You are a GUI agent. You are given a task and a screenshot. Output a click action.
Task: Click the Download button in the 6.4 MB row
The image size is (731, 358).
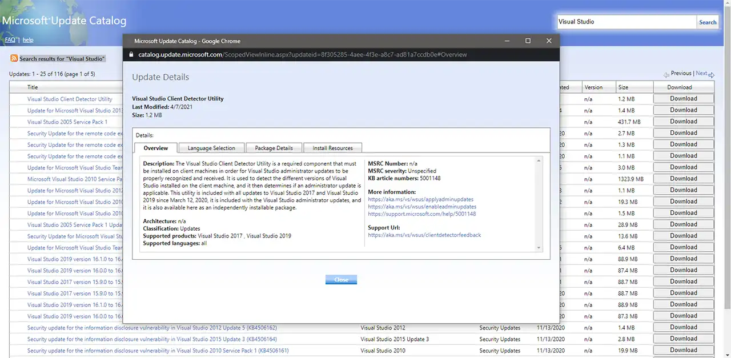684,247
